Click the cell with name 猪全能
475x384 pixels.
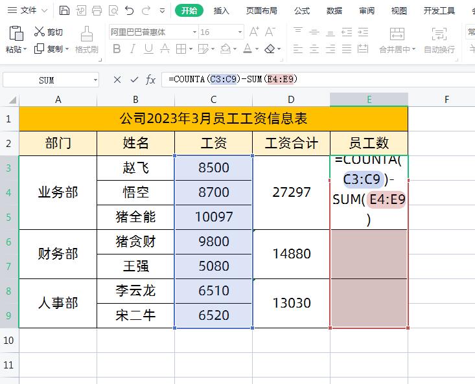click(135, 217)
